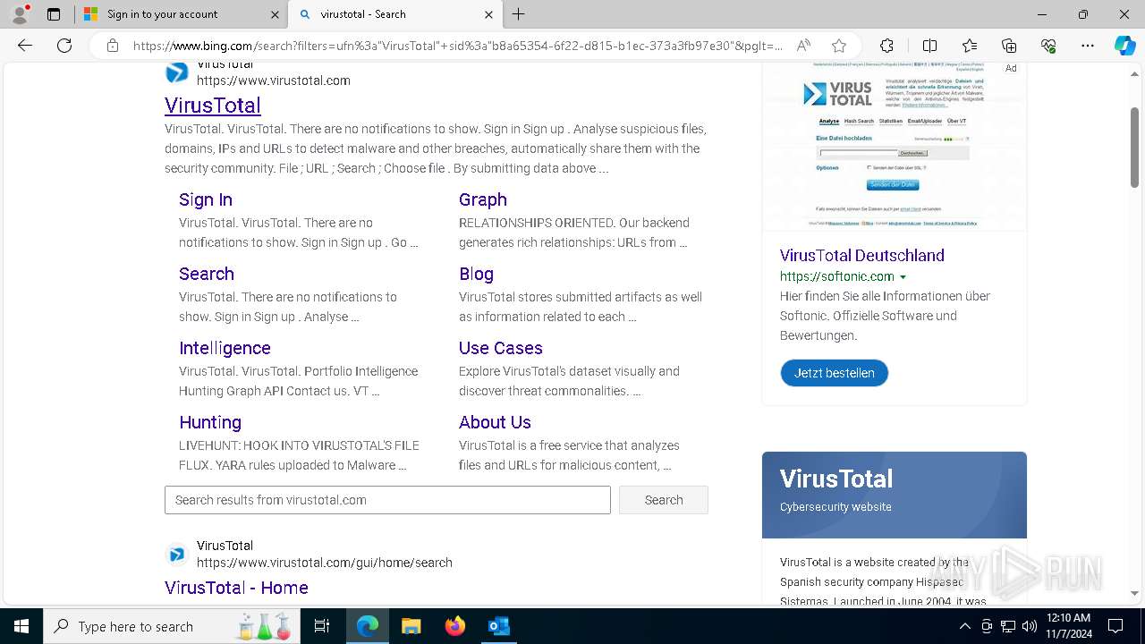Open Browser essentials icon
The height and width of the screenshot is (644, 1145).
pos(1048,46)
